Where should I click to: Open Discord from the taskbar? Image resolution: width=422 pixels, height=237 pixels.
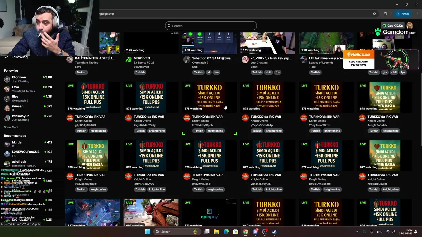coord(255,232)
